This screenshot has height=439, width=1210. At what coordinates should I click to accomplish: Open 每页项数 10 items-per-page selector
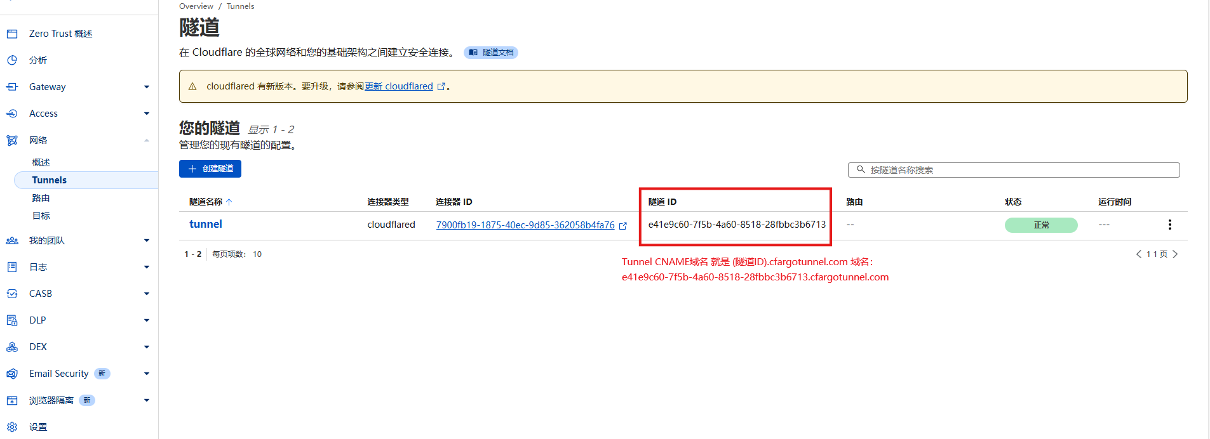coord(257,254)
